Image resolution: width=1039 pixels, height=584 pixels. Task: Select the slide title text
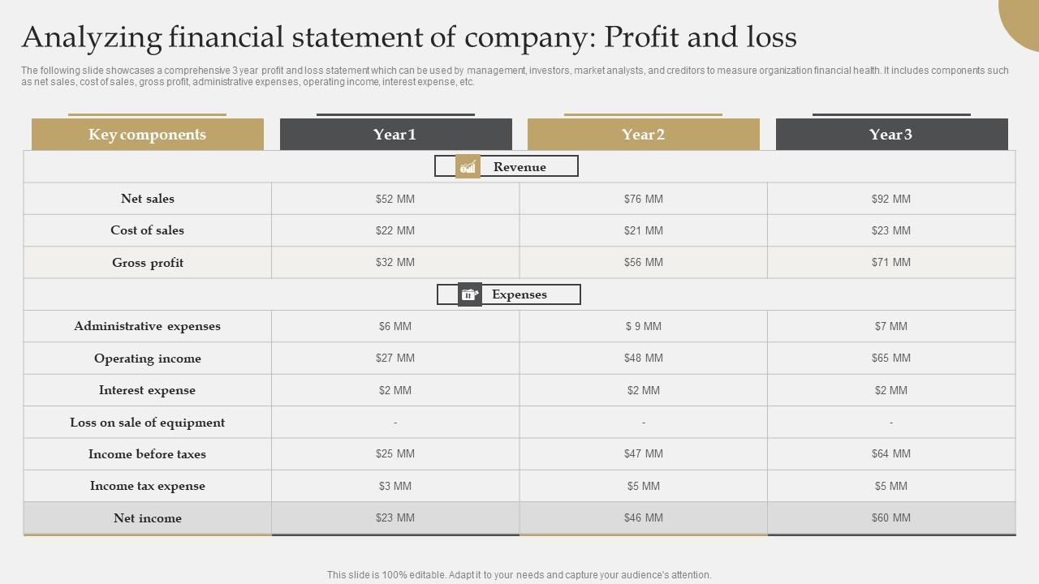[409, 37]
